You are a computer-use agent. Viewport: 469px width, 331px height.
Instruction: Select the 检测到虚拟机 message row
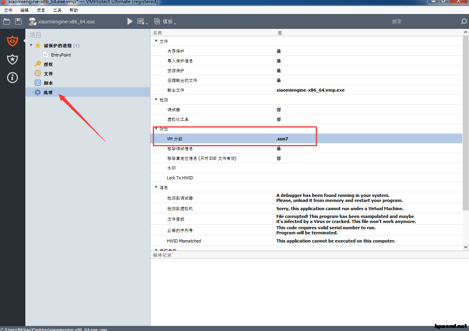click(306, 209)
